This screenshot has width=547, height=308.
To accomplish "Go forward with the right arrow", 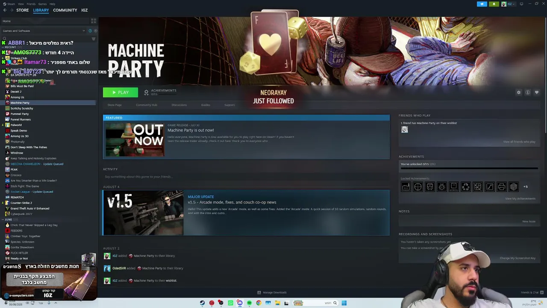I will (x=12, y=10).
